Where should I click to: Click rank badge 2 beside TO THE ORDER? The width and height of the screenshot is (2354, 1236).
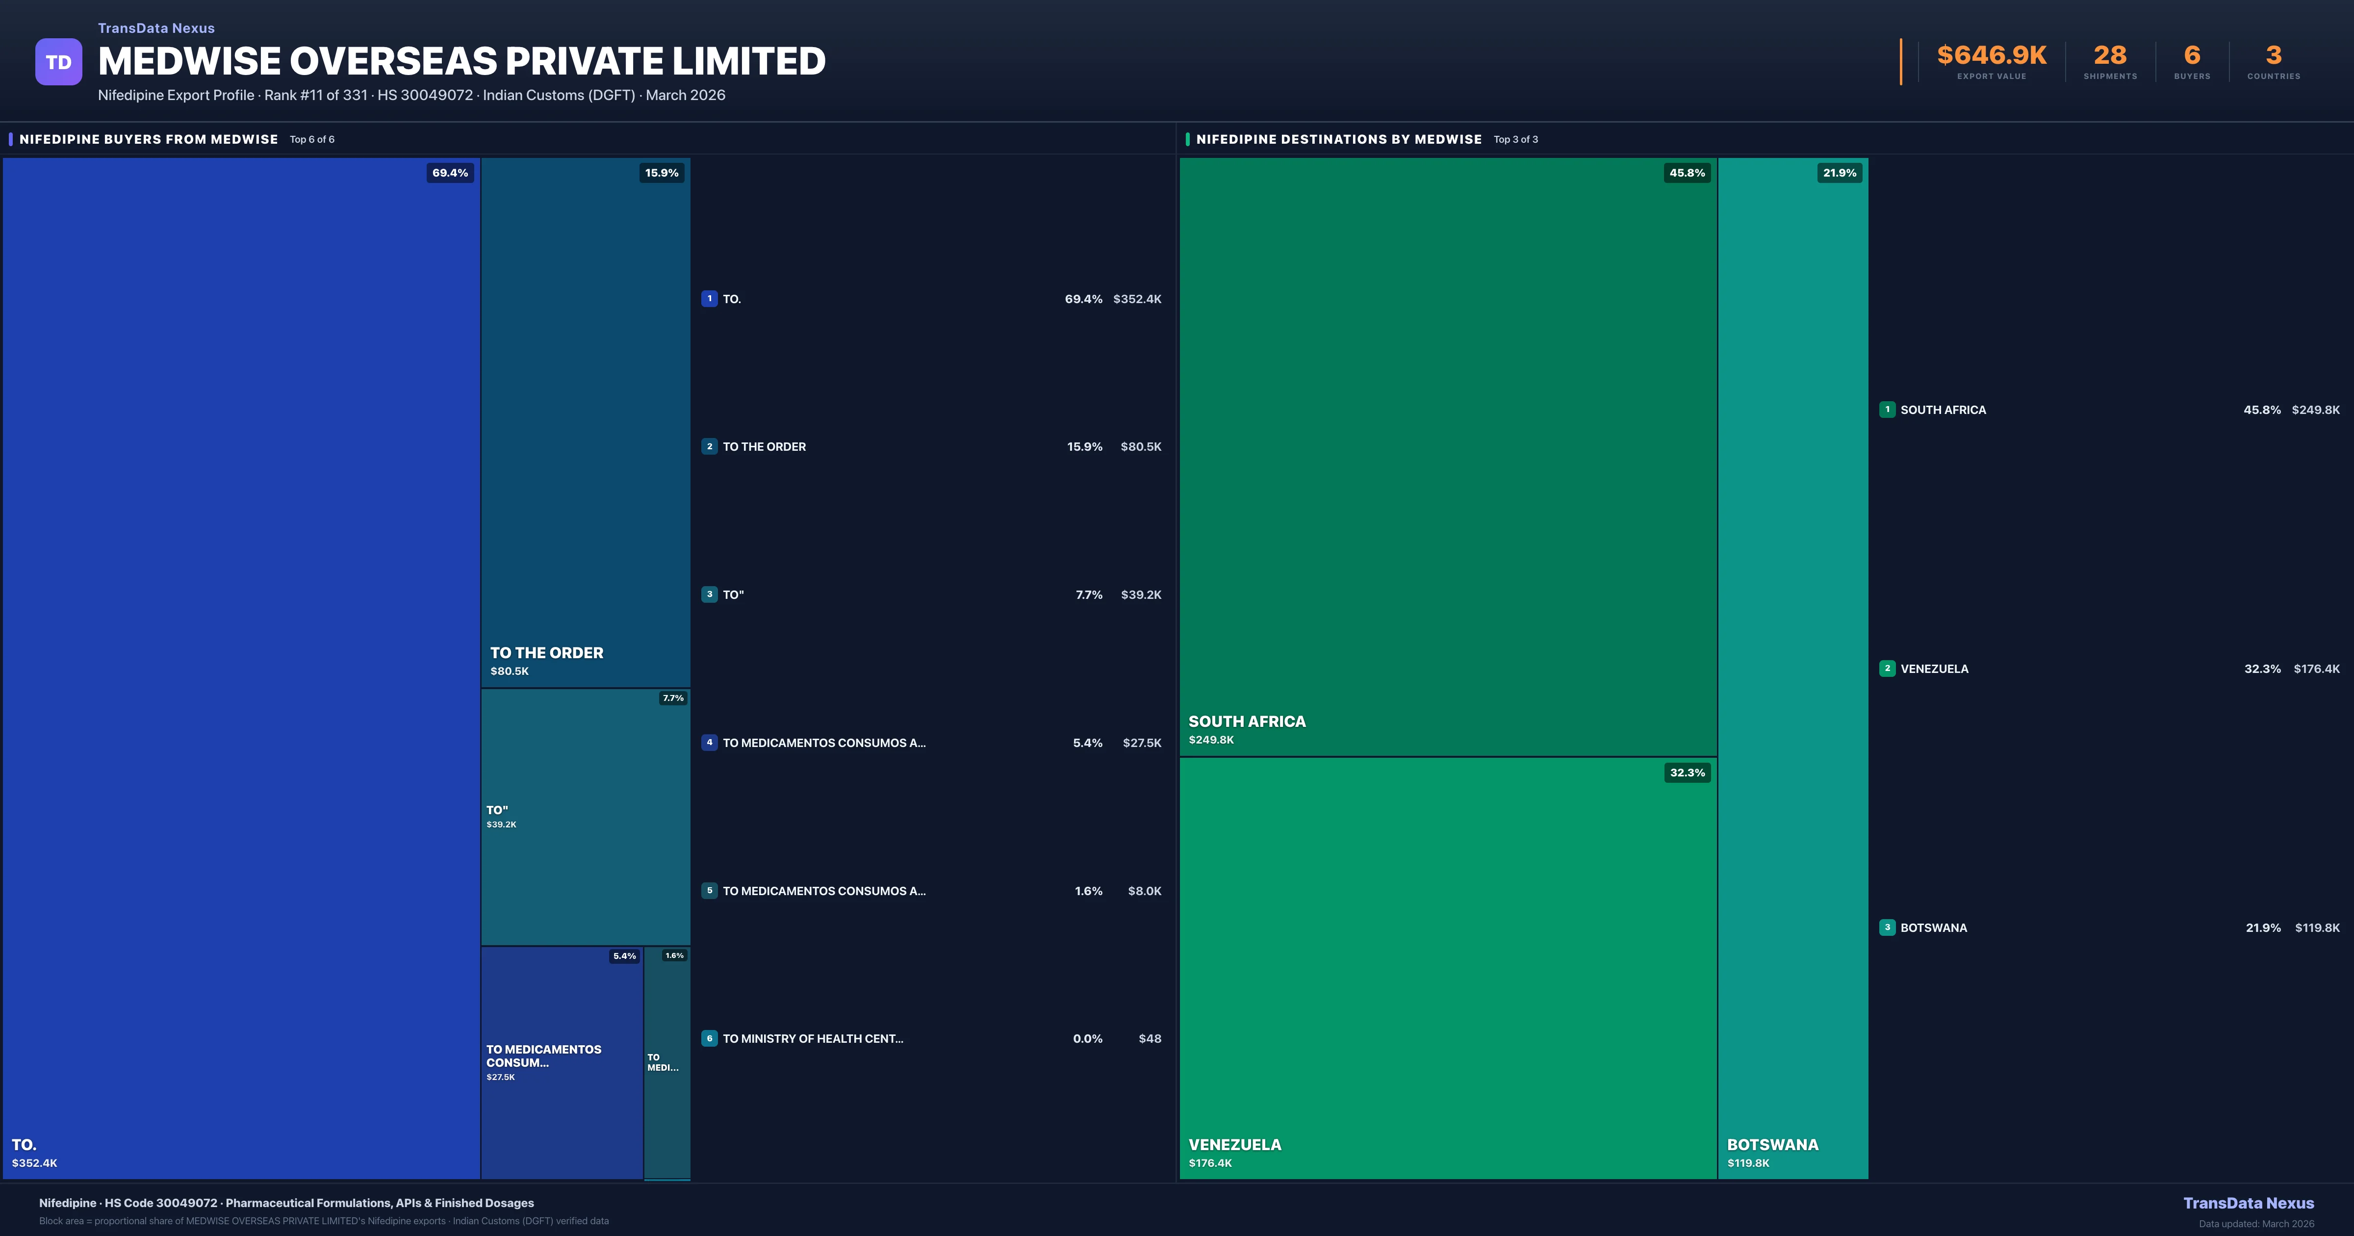pos(709,447)
